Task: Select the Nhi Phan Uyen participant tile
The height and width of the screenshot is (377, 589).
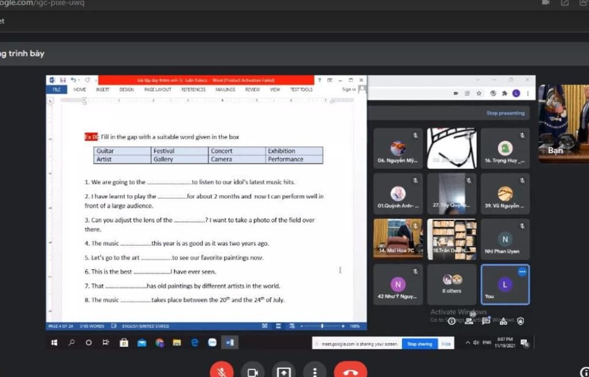Action: [x=505, y=239]
